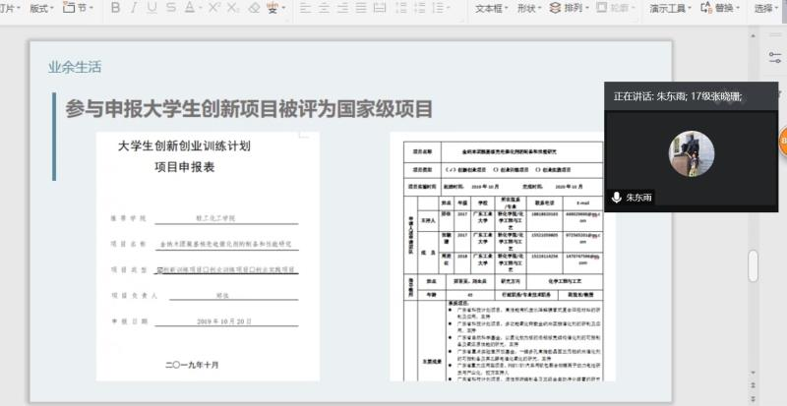This screenshot has width=787, height=406.
Task: Open the 形状 shapes menu
Action: point(529,8)
